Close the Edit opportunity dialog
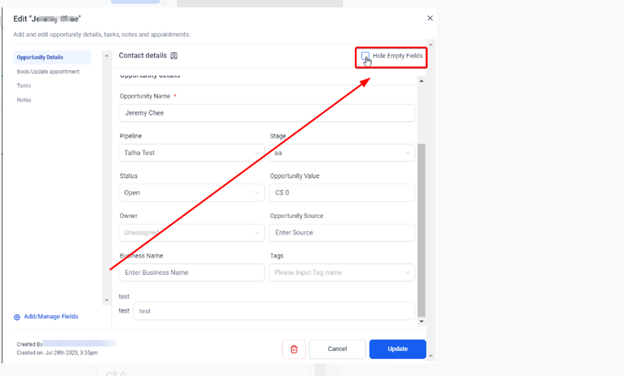Screen dimensions: 624x376 tap(430, 18)
